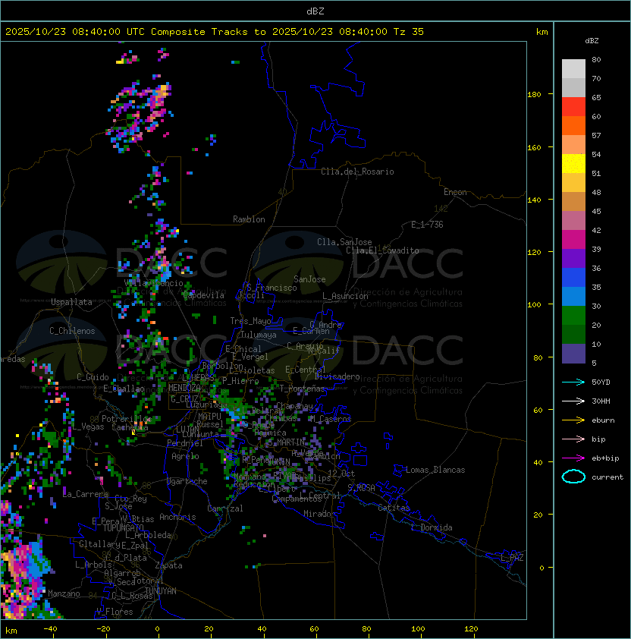Click the bright yellow 51–54 dBZ swatch
This screenshot has height=639, width=631.
[573, 164]
